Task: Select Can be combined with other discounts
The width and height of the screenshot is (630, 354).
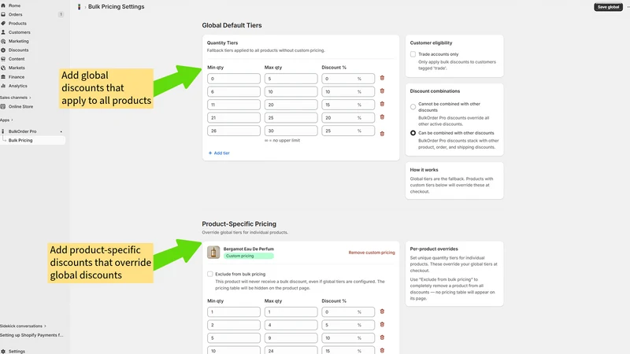Action: click(x=413, y=133)
